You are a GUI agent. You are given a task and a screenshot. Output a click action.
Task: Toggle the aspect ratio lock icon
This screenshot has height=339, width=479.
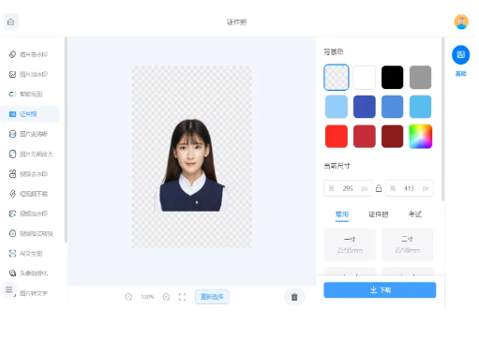[379, 188]
